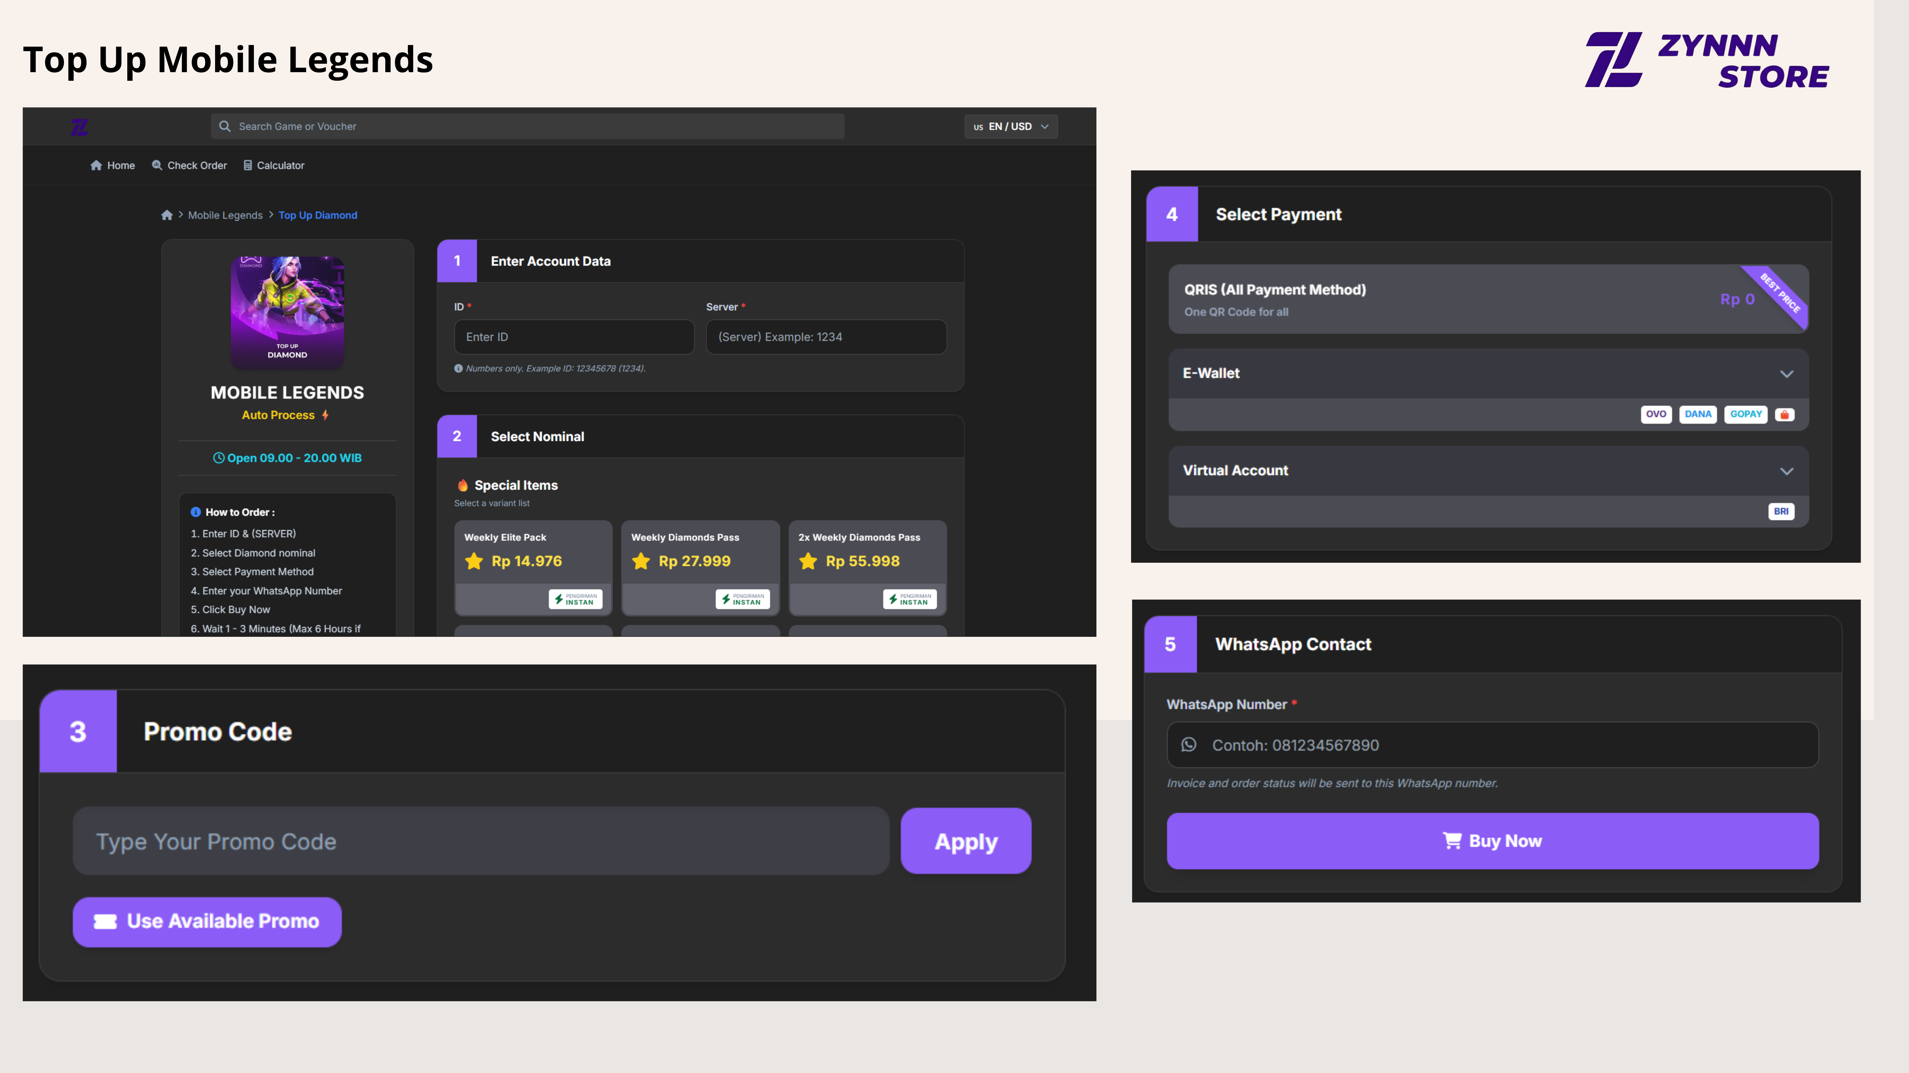The width and height of the screenshot is (1909, 1073).
Task: Click the Top Up Diamond breadcrumb
Action: click(x=318, y=216)
